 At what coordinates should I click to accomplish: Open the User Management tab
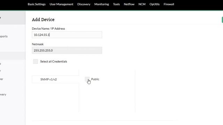coord(61,4)
